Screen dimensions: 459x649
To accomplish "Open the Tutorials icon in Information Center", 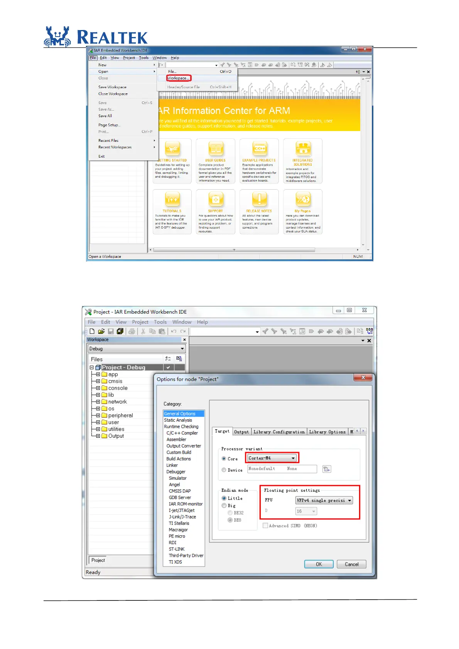I will (x=172, y=199).
